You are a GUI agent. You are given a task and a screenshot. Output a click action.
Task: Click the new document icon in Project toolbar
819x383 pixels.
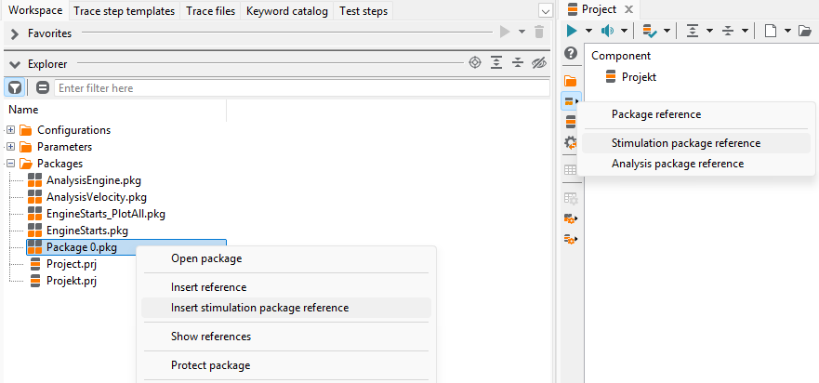(x=771, y=31)
